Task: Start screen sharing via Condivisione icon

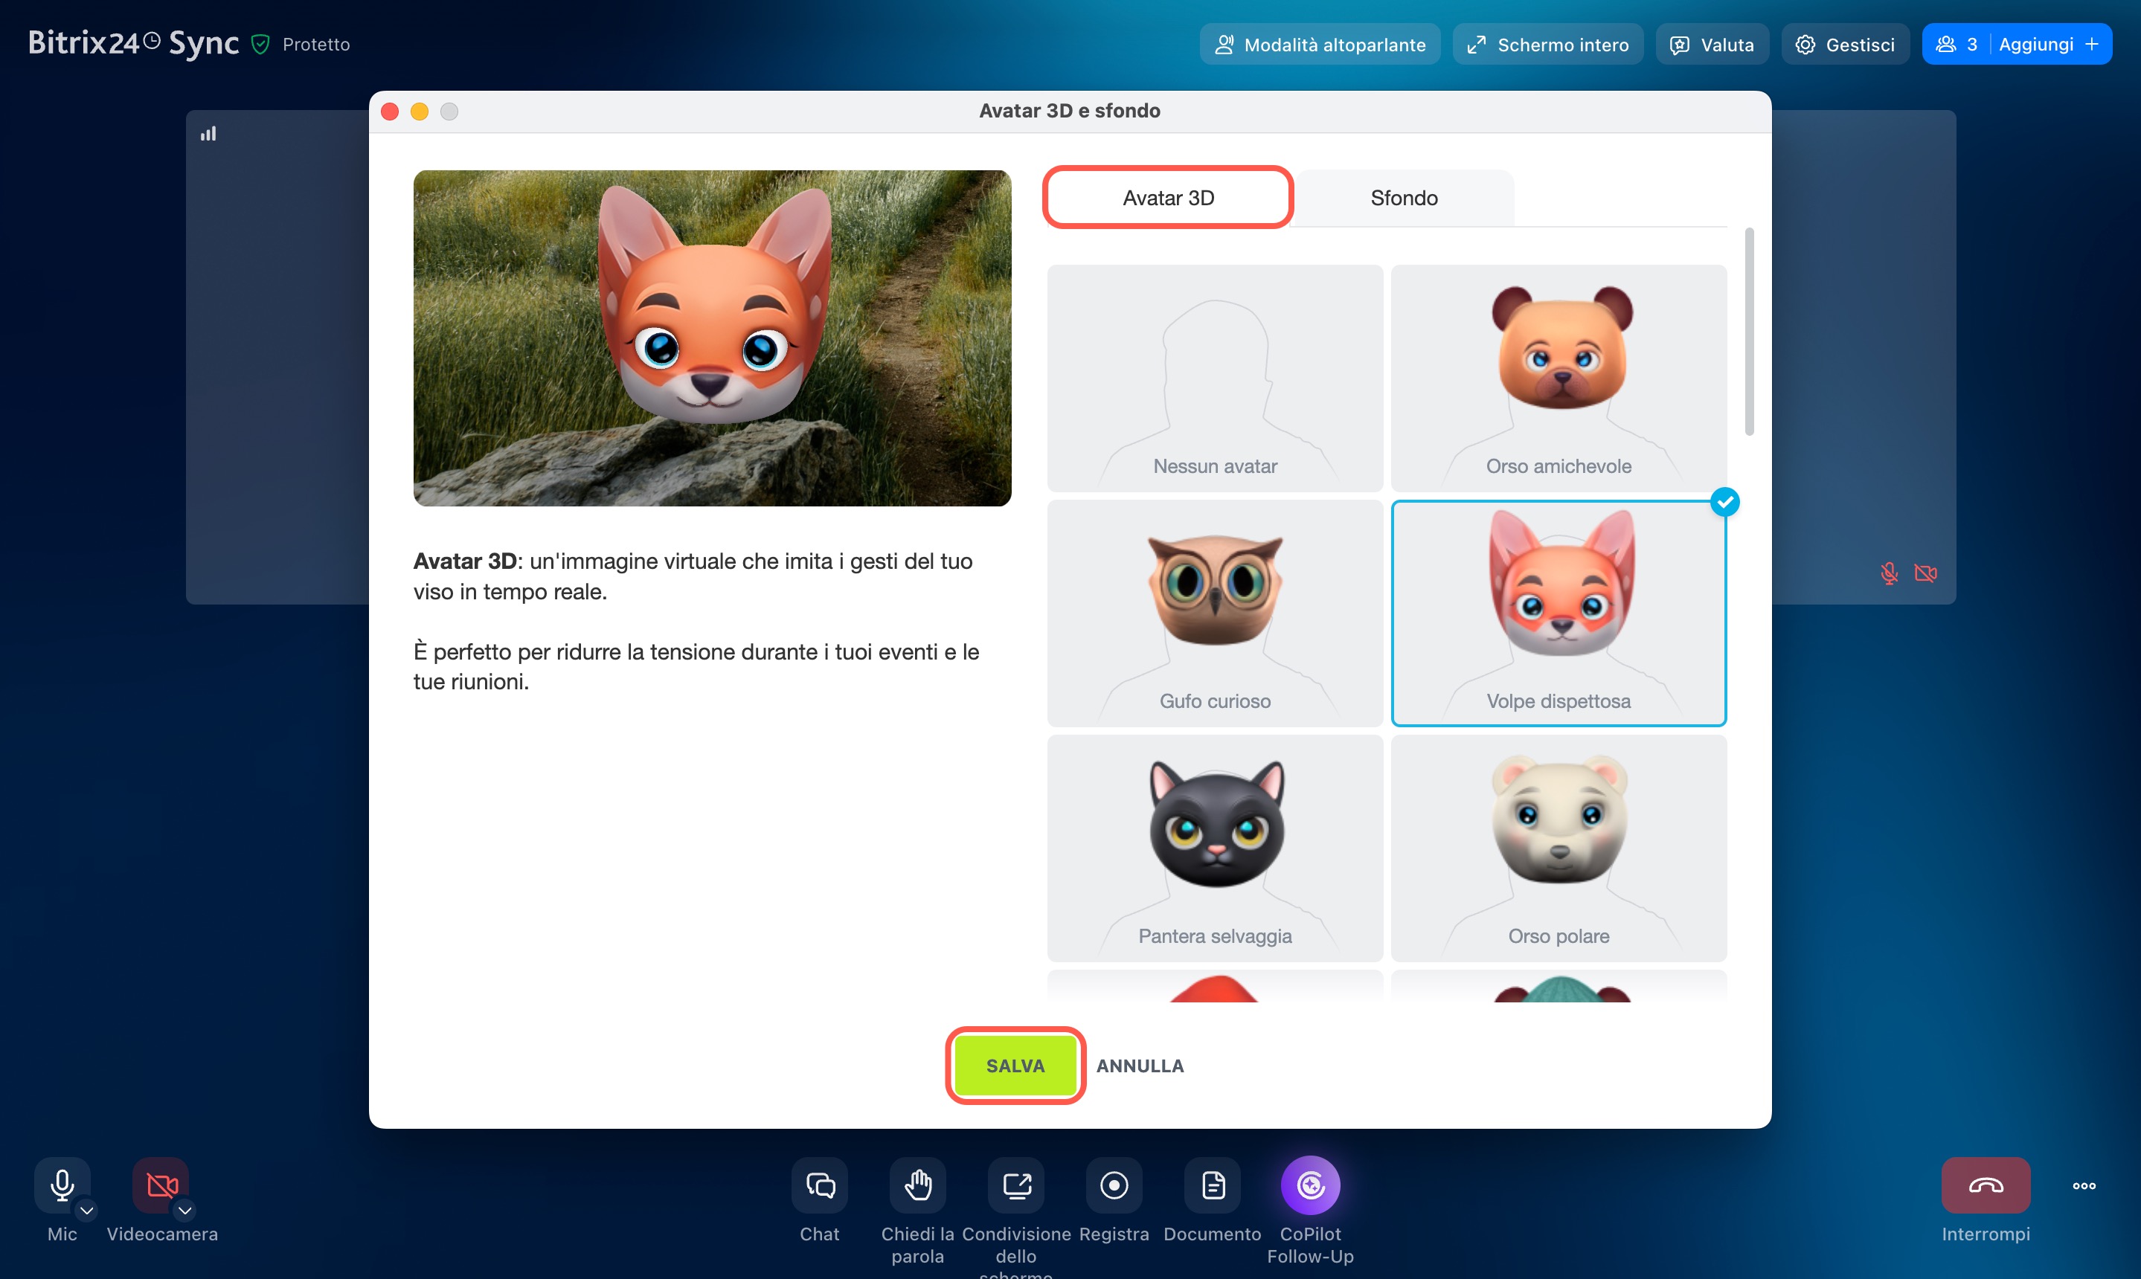Action: pos(1015,1185)
